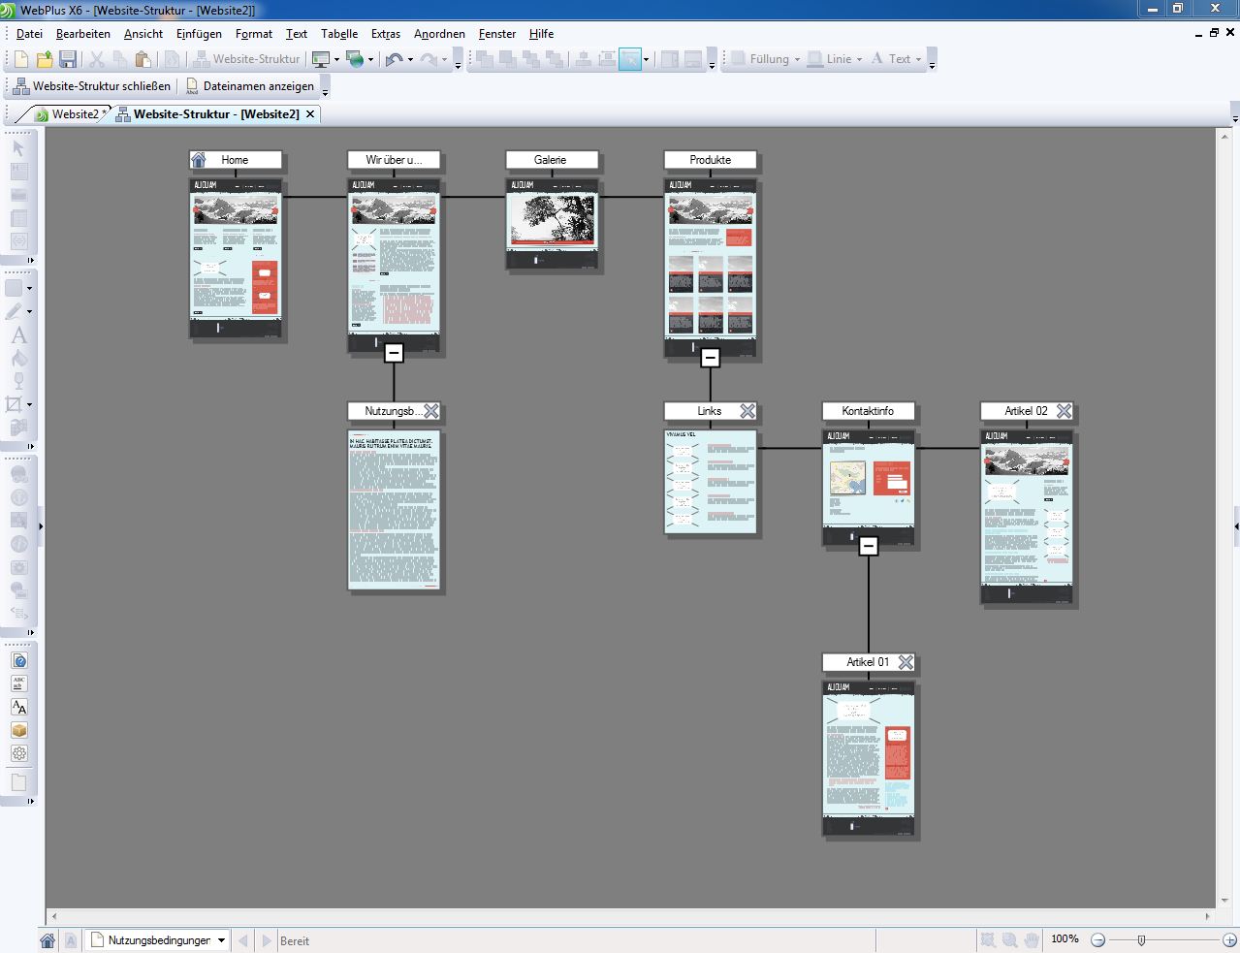Select the Text tool in the left toolbar

pos(18,335)
